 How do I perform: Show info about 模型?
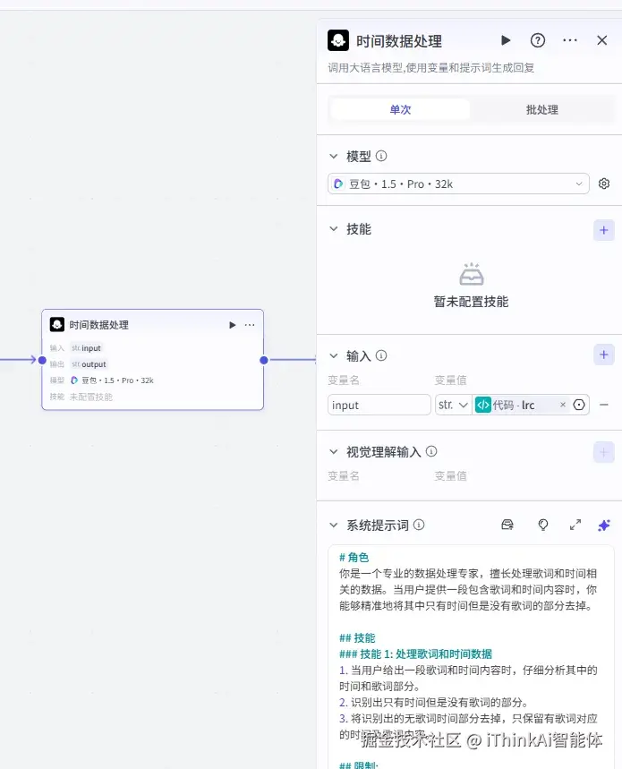click(381, 156)
